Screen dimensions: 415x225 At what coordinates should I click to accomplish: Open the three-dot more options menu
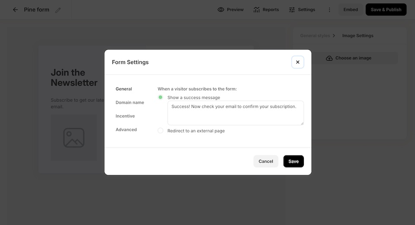(329, 10)
